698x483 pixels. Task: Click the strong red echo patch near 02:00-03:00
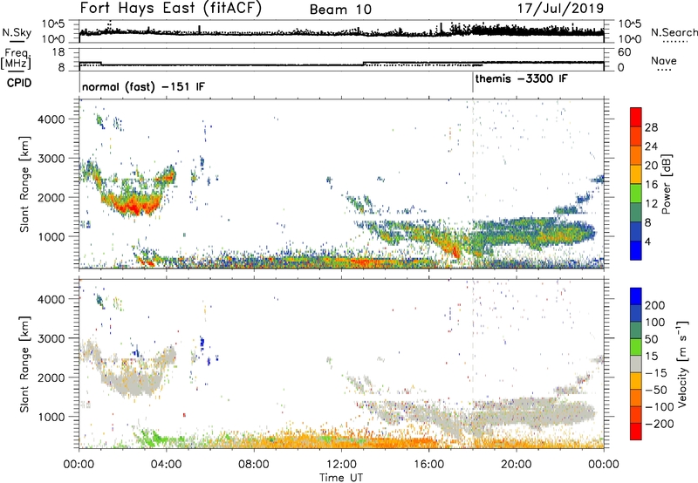(x=133, y=206)
